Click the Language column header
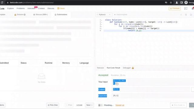The width and height of the screenshot is (194, 109). [84, 63]
